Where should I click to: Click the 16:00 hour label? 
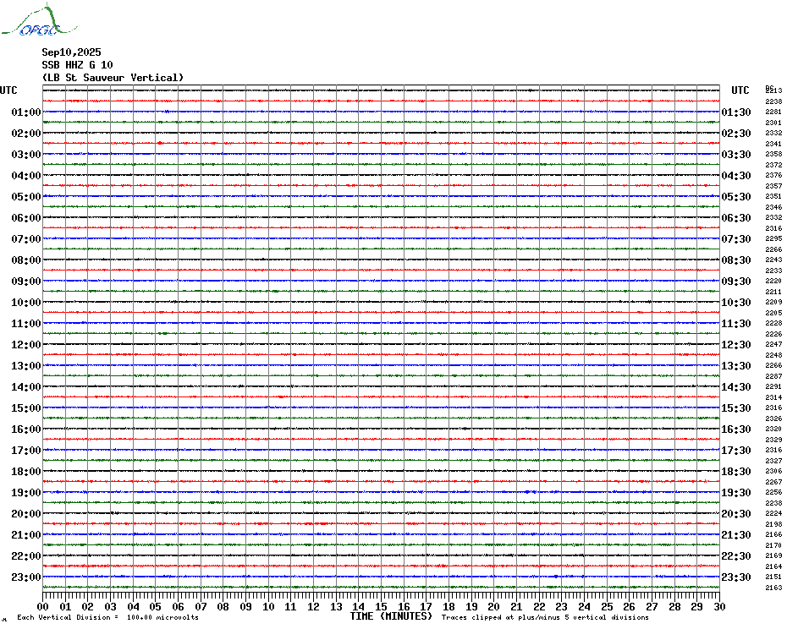(x=26, y=429)
